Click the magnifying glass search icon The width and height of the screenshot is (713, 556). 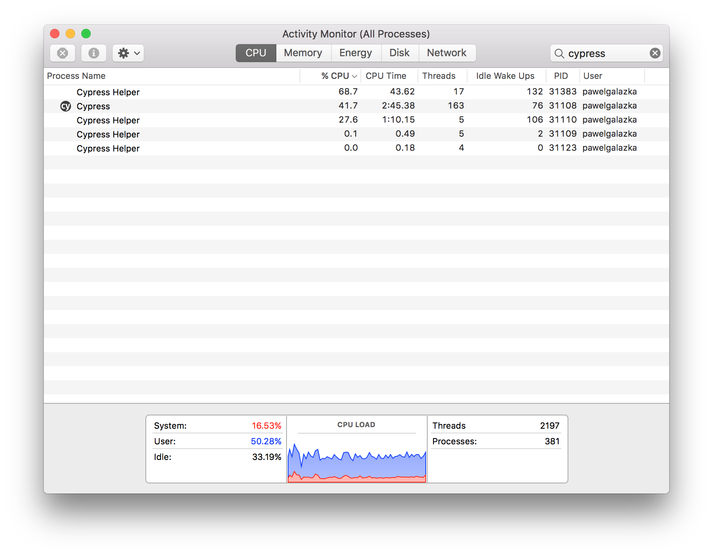click(559, 53)
